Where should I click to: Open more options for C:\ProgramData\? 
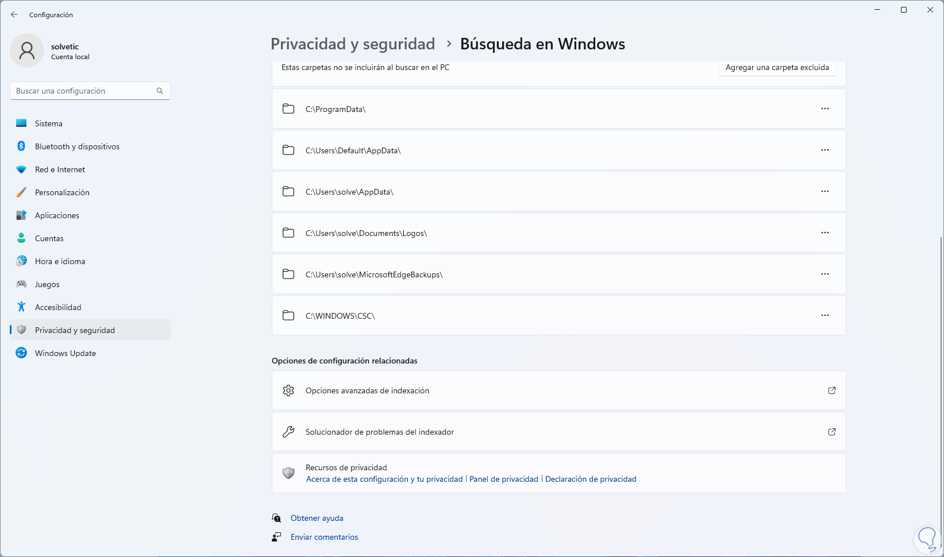[x=825, y=109]
